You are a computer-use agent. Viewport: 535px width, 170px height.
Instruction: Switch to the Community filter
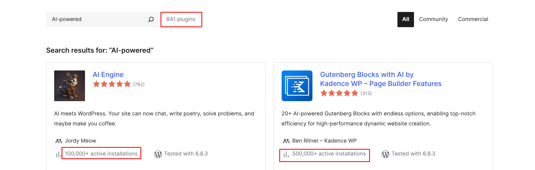[x=433, y=19]
